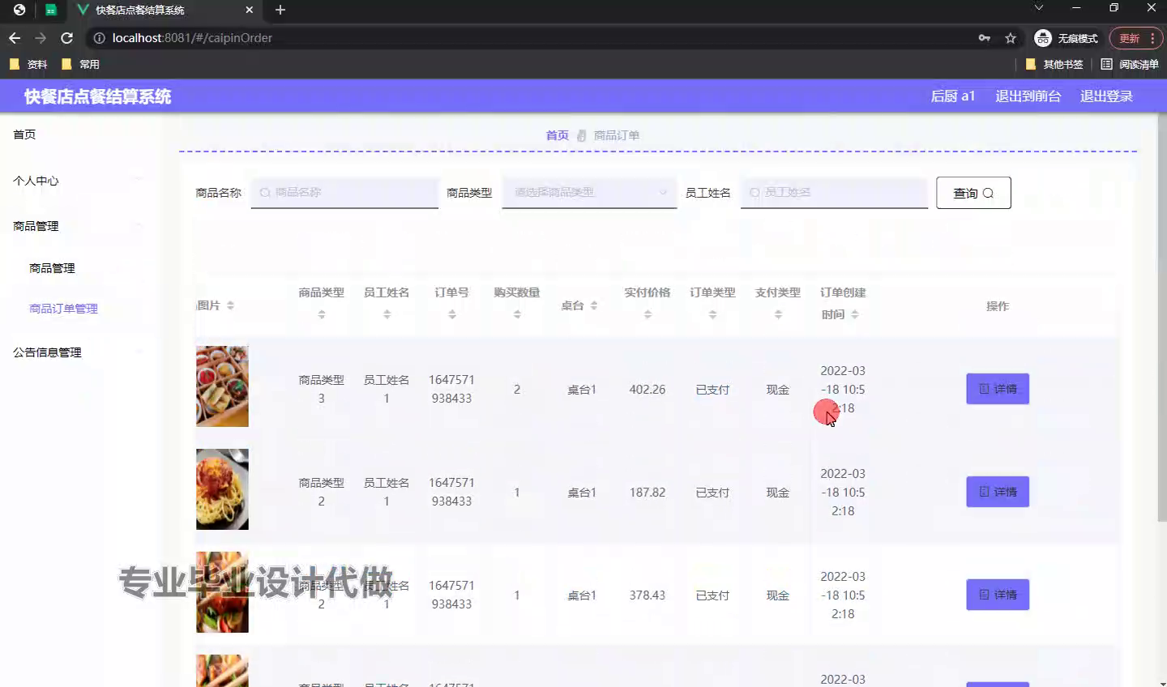Open the password key icon in address bar
This screenshot has width=1167, height=687.
[985, 38]
